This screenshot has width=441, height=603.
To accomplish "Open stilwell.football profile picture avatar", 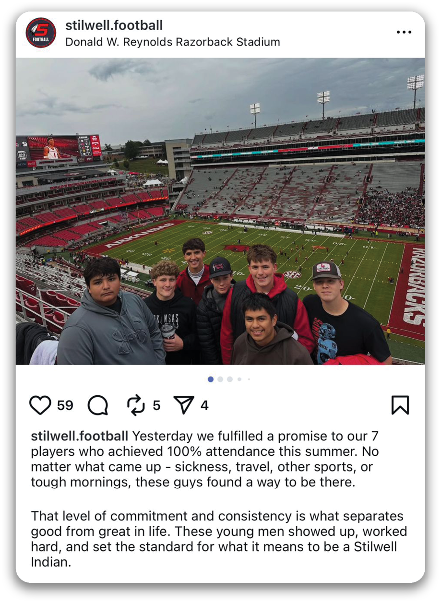I will click(x=41, y=33).
